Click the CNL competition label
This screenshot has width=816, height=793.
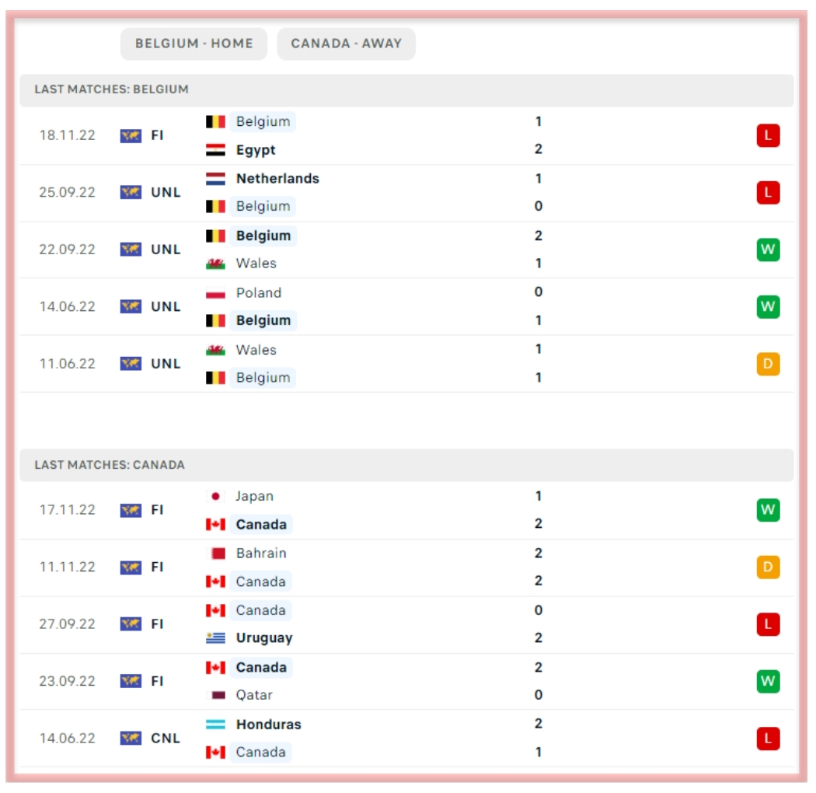coord(166,739)
